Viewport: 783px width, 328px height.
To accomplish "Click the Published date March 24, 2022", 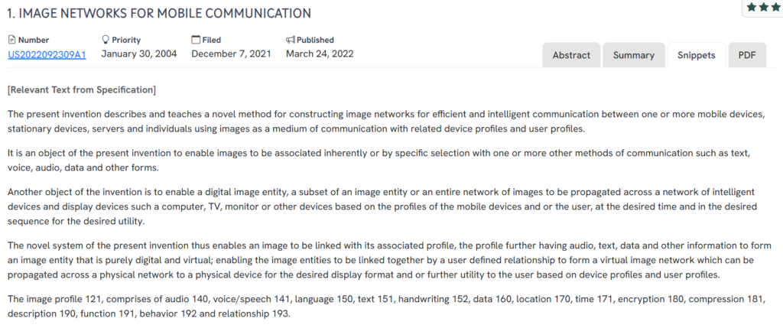I will pos(320,54).
